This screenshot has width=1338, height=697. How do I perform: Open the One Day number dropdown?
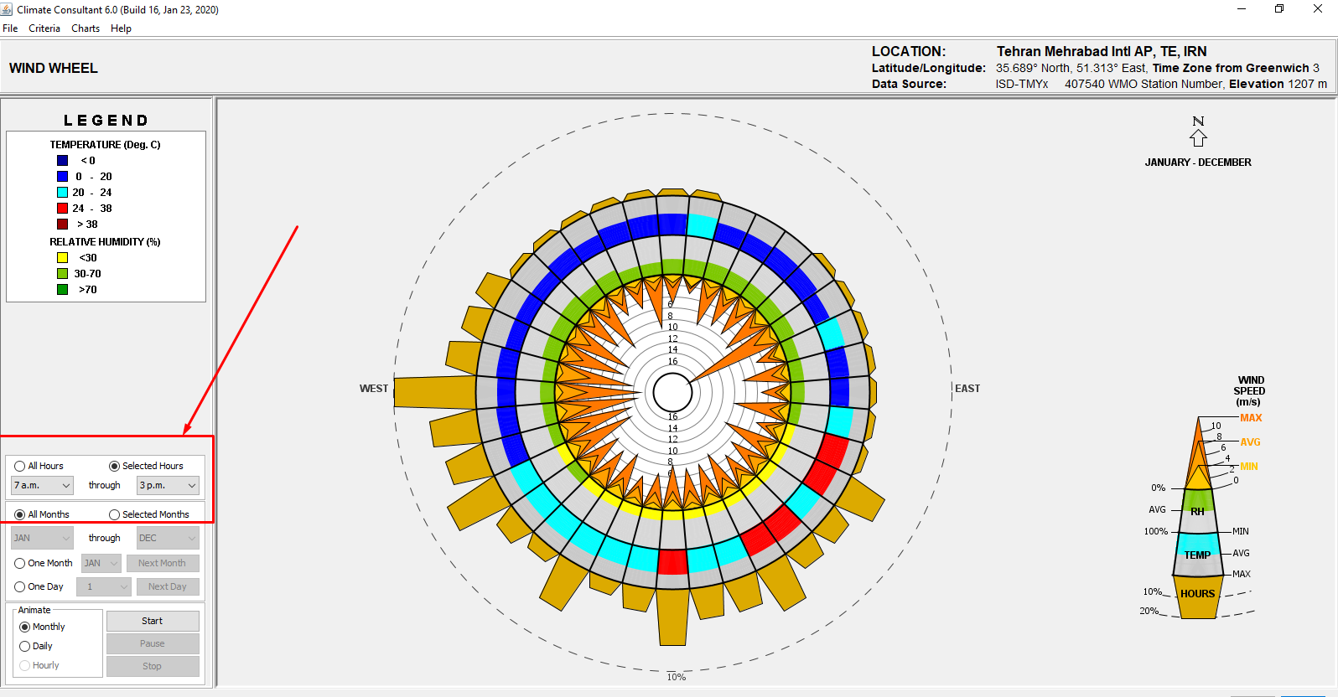coord(104,586)
